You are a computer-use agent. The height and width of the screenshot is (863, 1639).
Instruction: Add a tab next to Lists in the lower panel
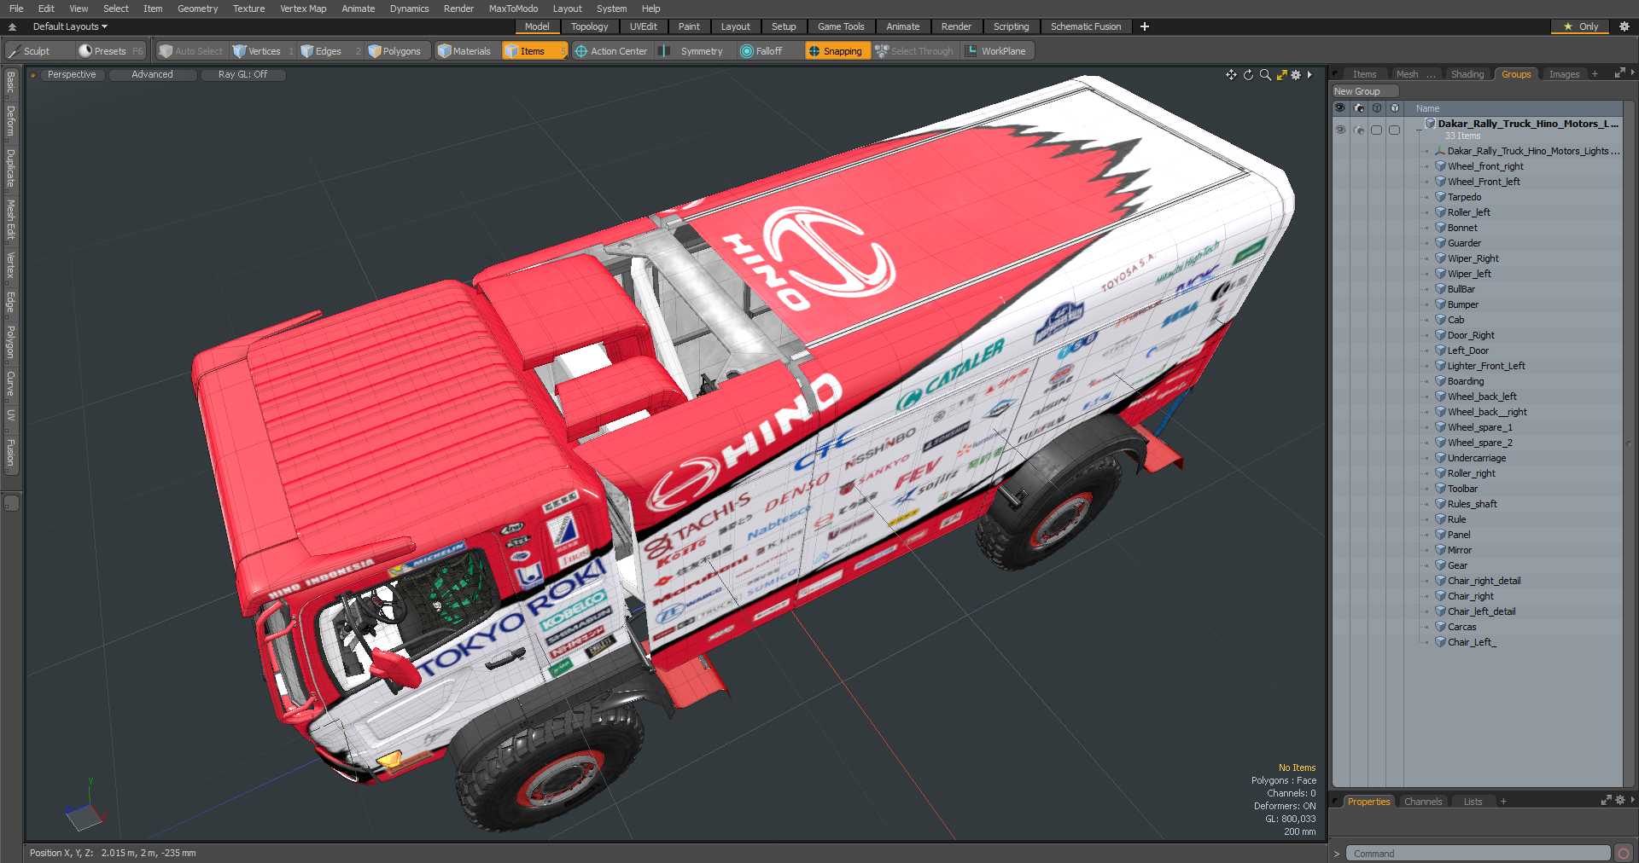[x=1503, y=802]
